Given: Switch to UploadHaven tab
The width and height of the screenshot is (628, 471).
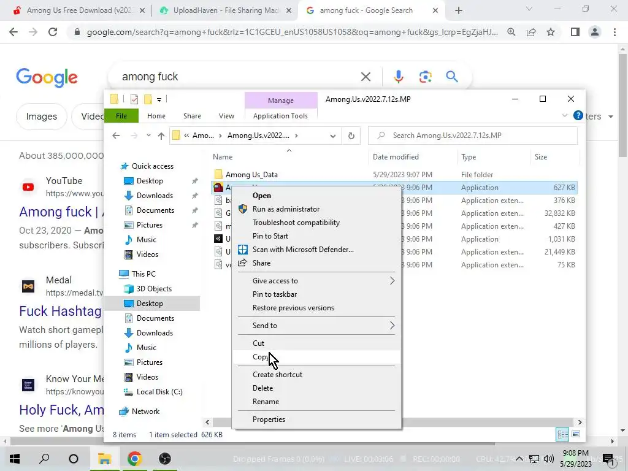Looking at the screenshot, I should coord(226,10).
